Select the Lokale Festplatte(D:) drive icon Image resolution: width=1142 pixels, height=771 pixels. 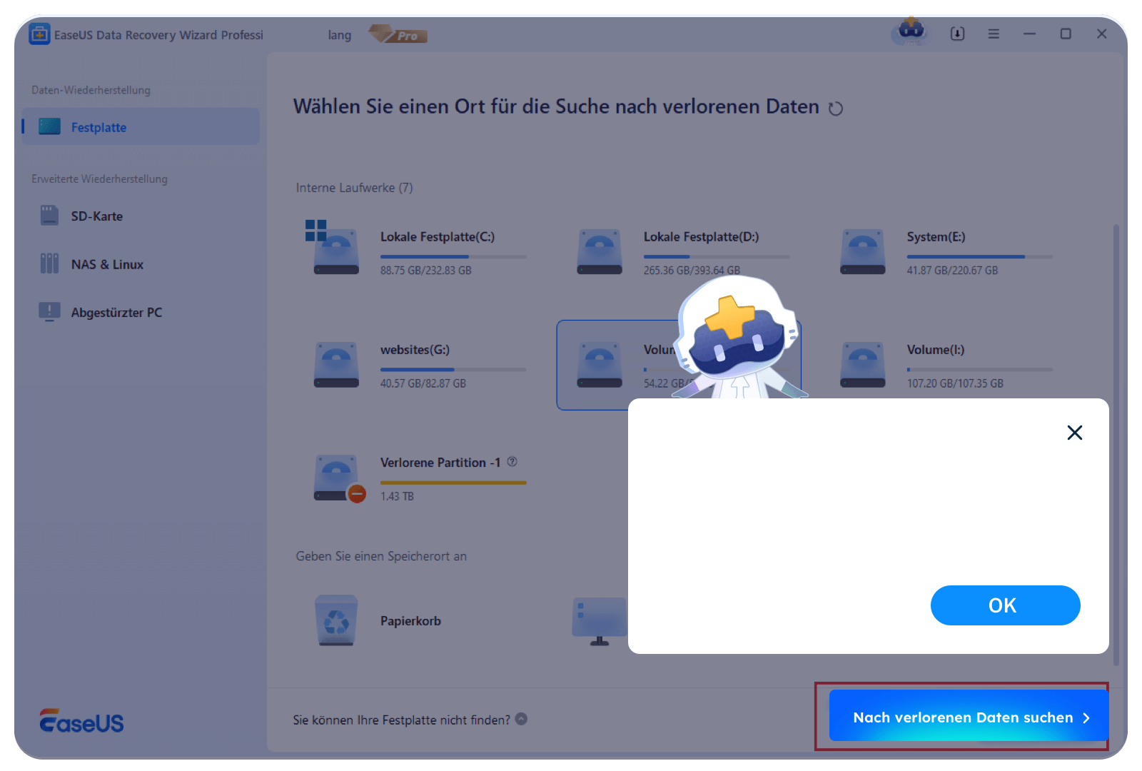coord(600,252)
